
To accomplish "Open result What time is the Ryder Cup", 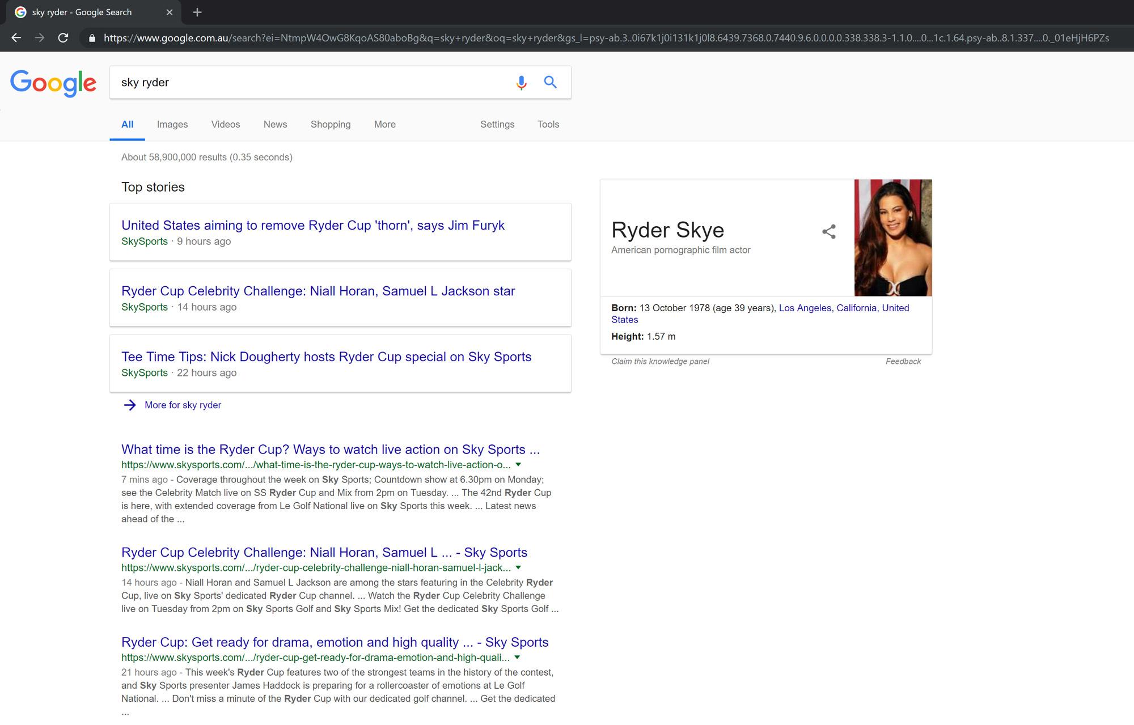I will [331, 450].
